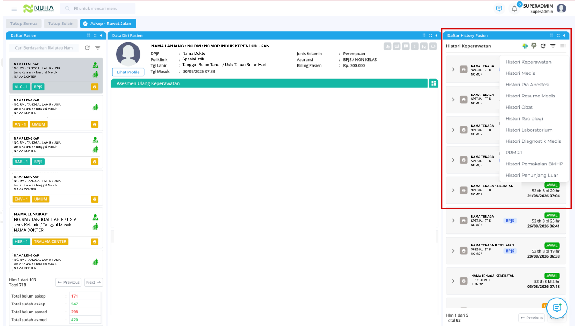Open the grid layout icon beside Asesmen Ulang Keperawatan
576x327 pixels.
tap(433, 83)
